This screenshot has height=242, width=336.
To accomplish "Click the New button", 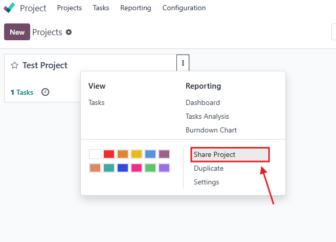I will click(x=17, y=32).
